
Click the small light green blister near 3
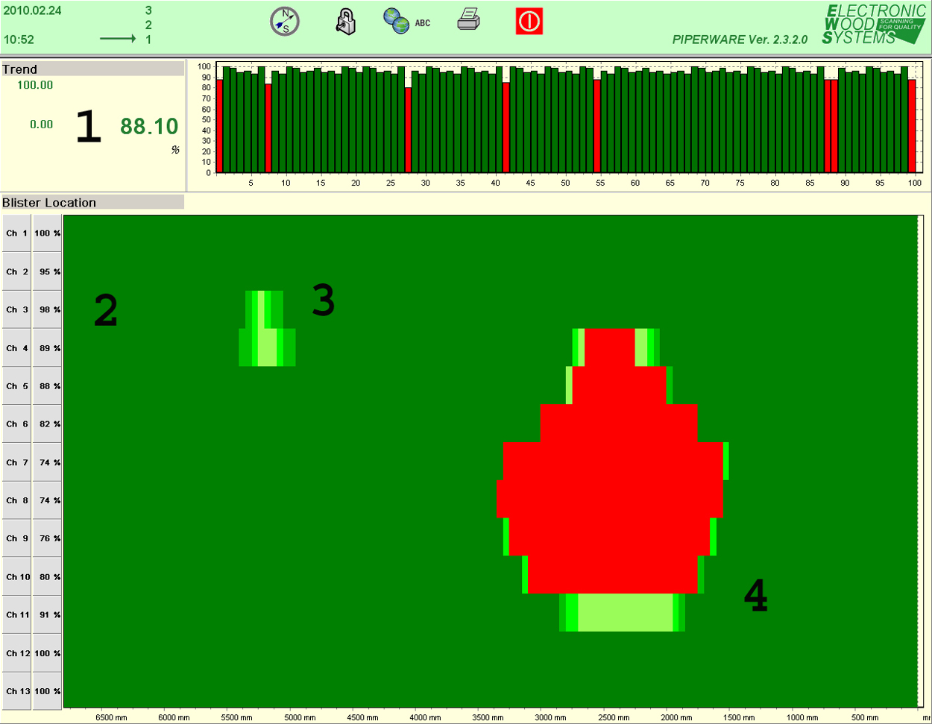[x=267, y=347]
